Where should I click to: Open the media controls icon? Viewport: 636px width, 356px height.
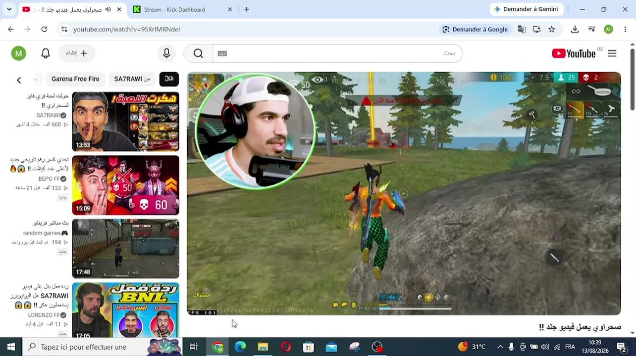pos(591,29)
